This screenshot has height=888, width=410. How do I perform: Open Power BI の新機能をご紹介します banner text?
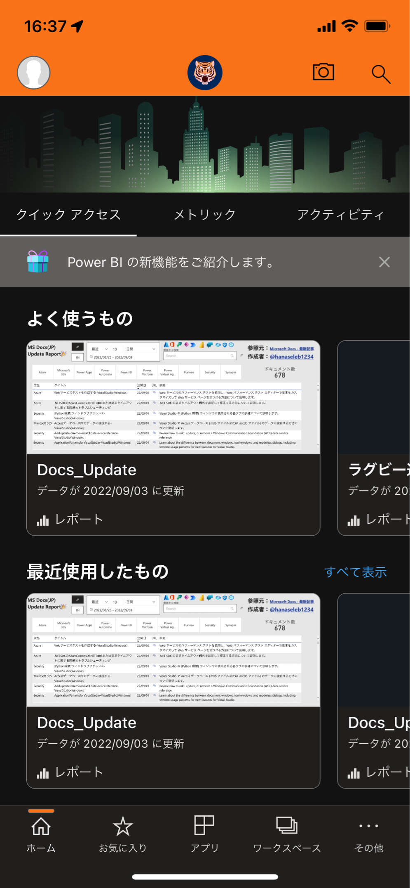pos(171,262)
